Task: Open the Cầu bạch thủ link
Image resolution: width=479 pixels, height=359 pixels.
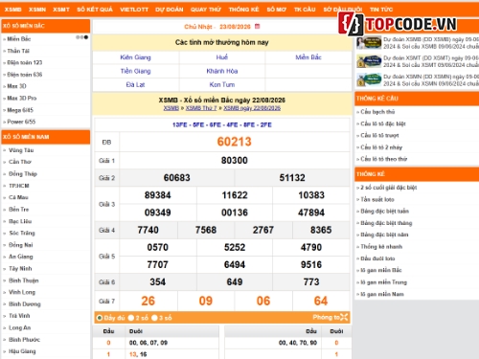Action: 377,112
